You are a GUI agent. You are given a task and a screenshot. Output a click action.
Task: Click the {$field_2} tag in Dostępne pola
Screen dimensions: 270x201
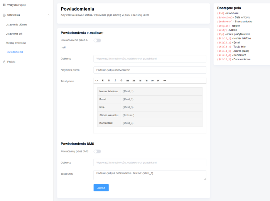(224, 42)
